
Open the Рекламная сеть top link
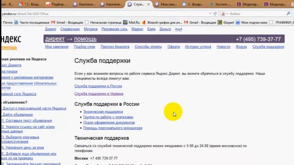(114, 29)
